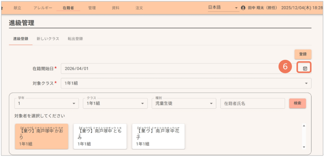Screen dimensions: 324x157
Task: Go to the 管理 menu
Action: pyautogui.click(x=92, y=8)
